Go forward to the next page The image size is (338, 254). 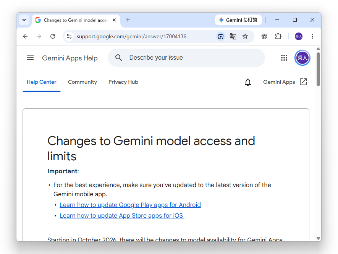point(39,36)
